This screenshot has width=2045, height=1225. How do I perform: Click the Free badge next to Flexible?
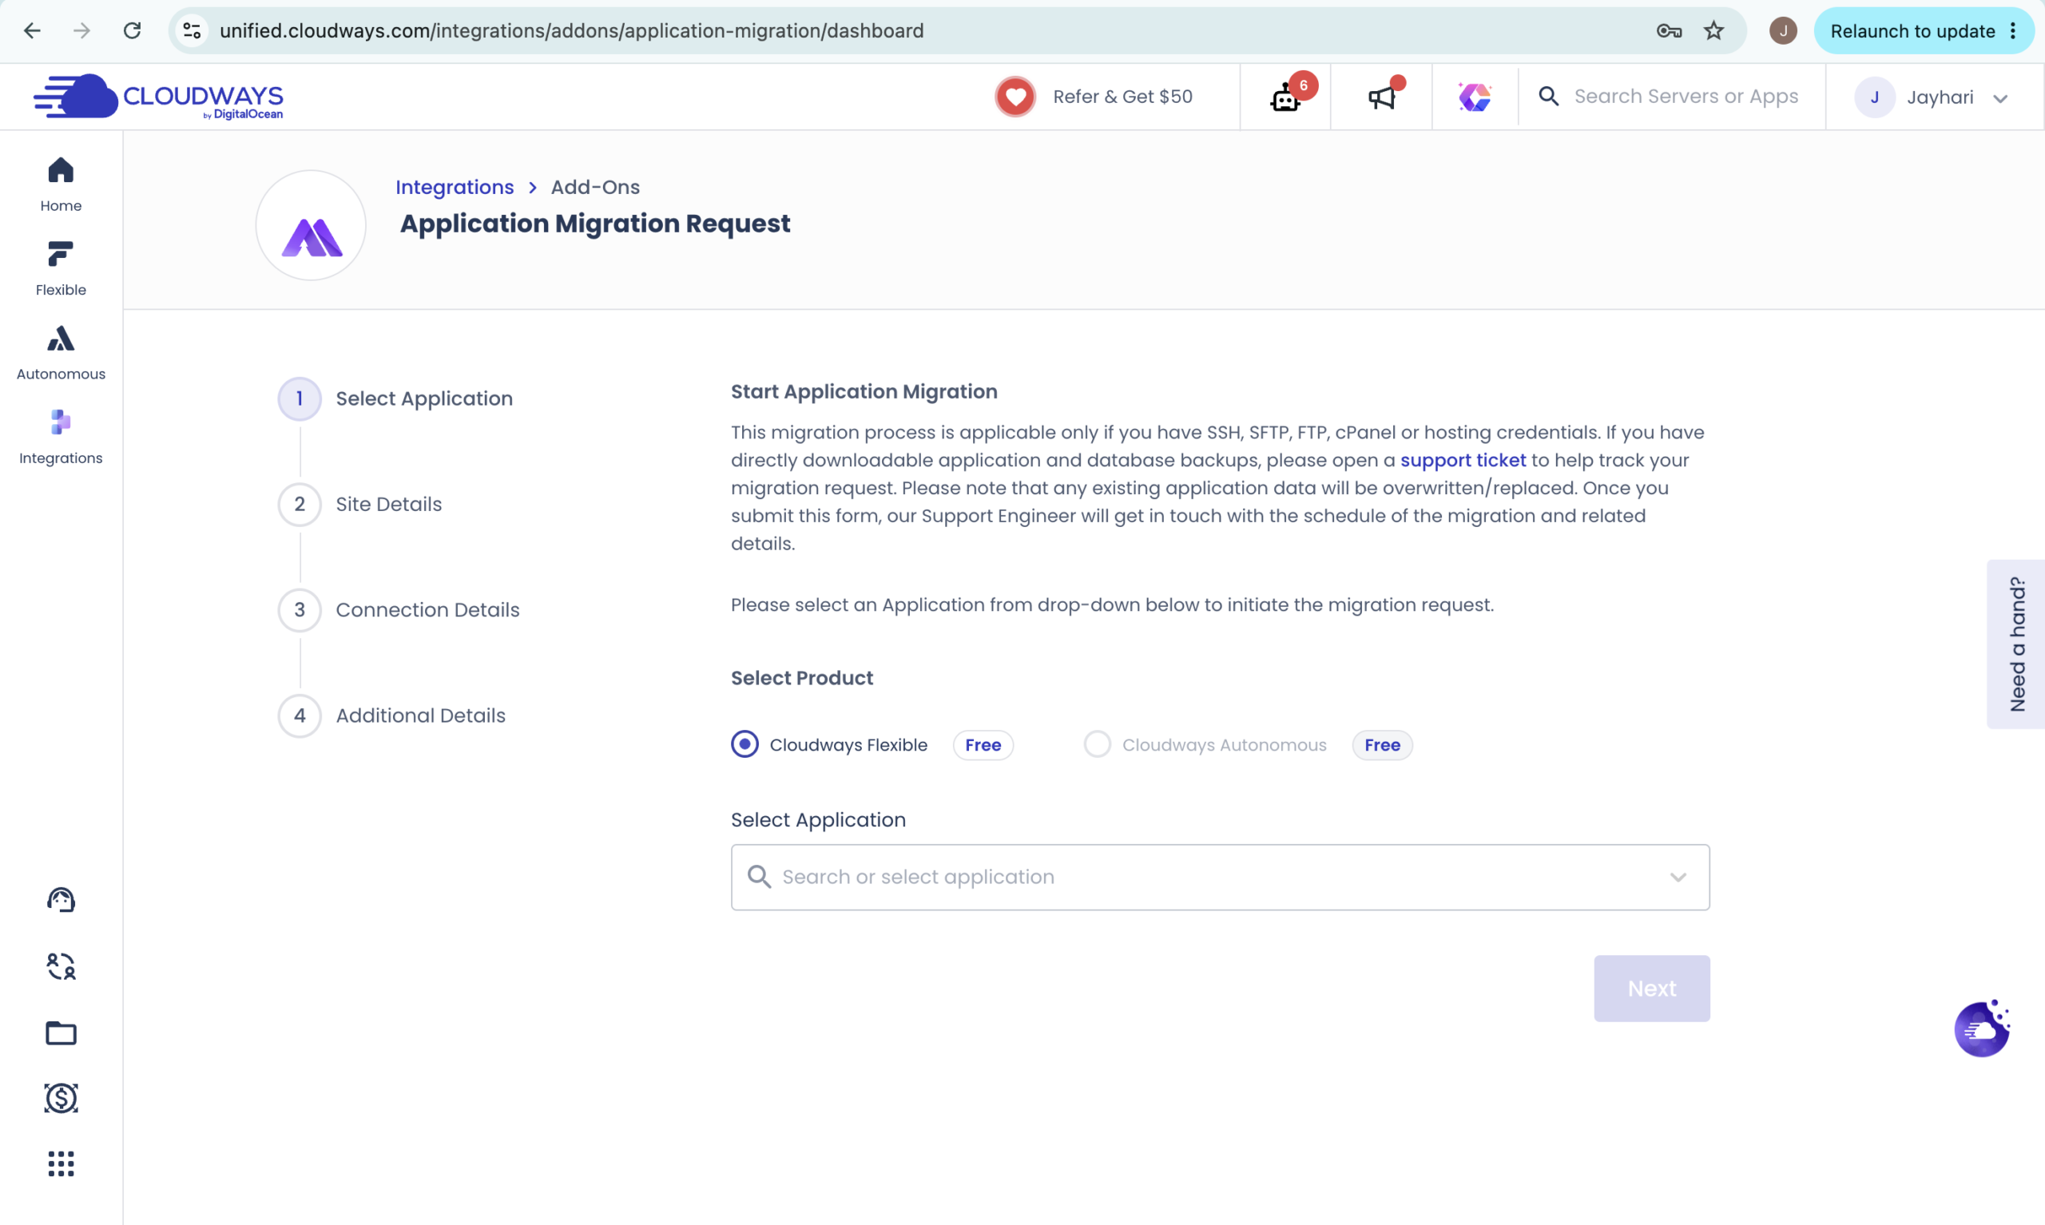click(x=983, y=744)
